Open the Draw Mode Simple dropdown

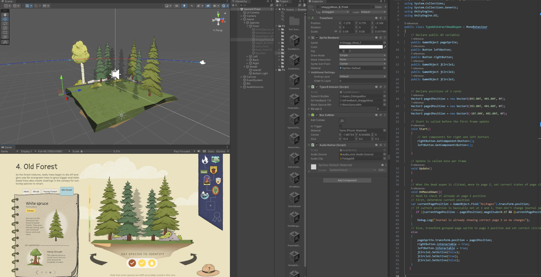[362, 55]
